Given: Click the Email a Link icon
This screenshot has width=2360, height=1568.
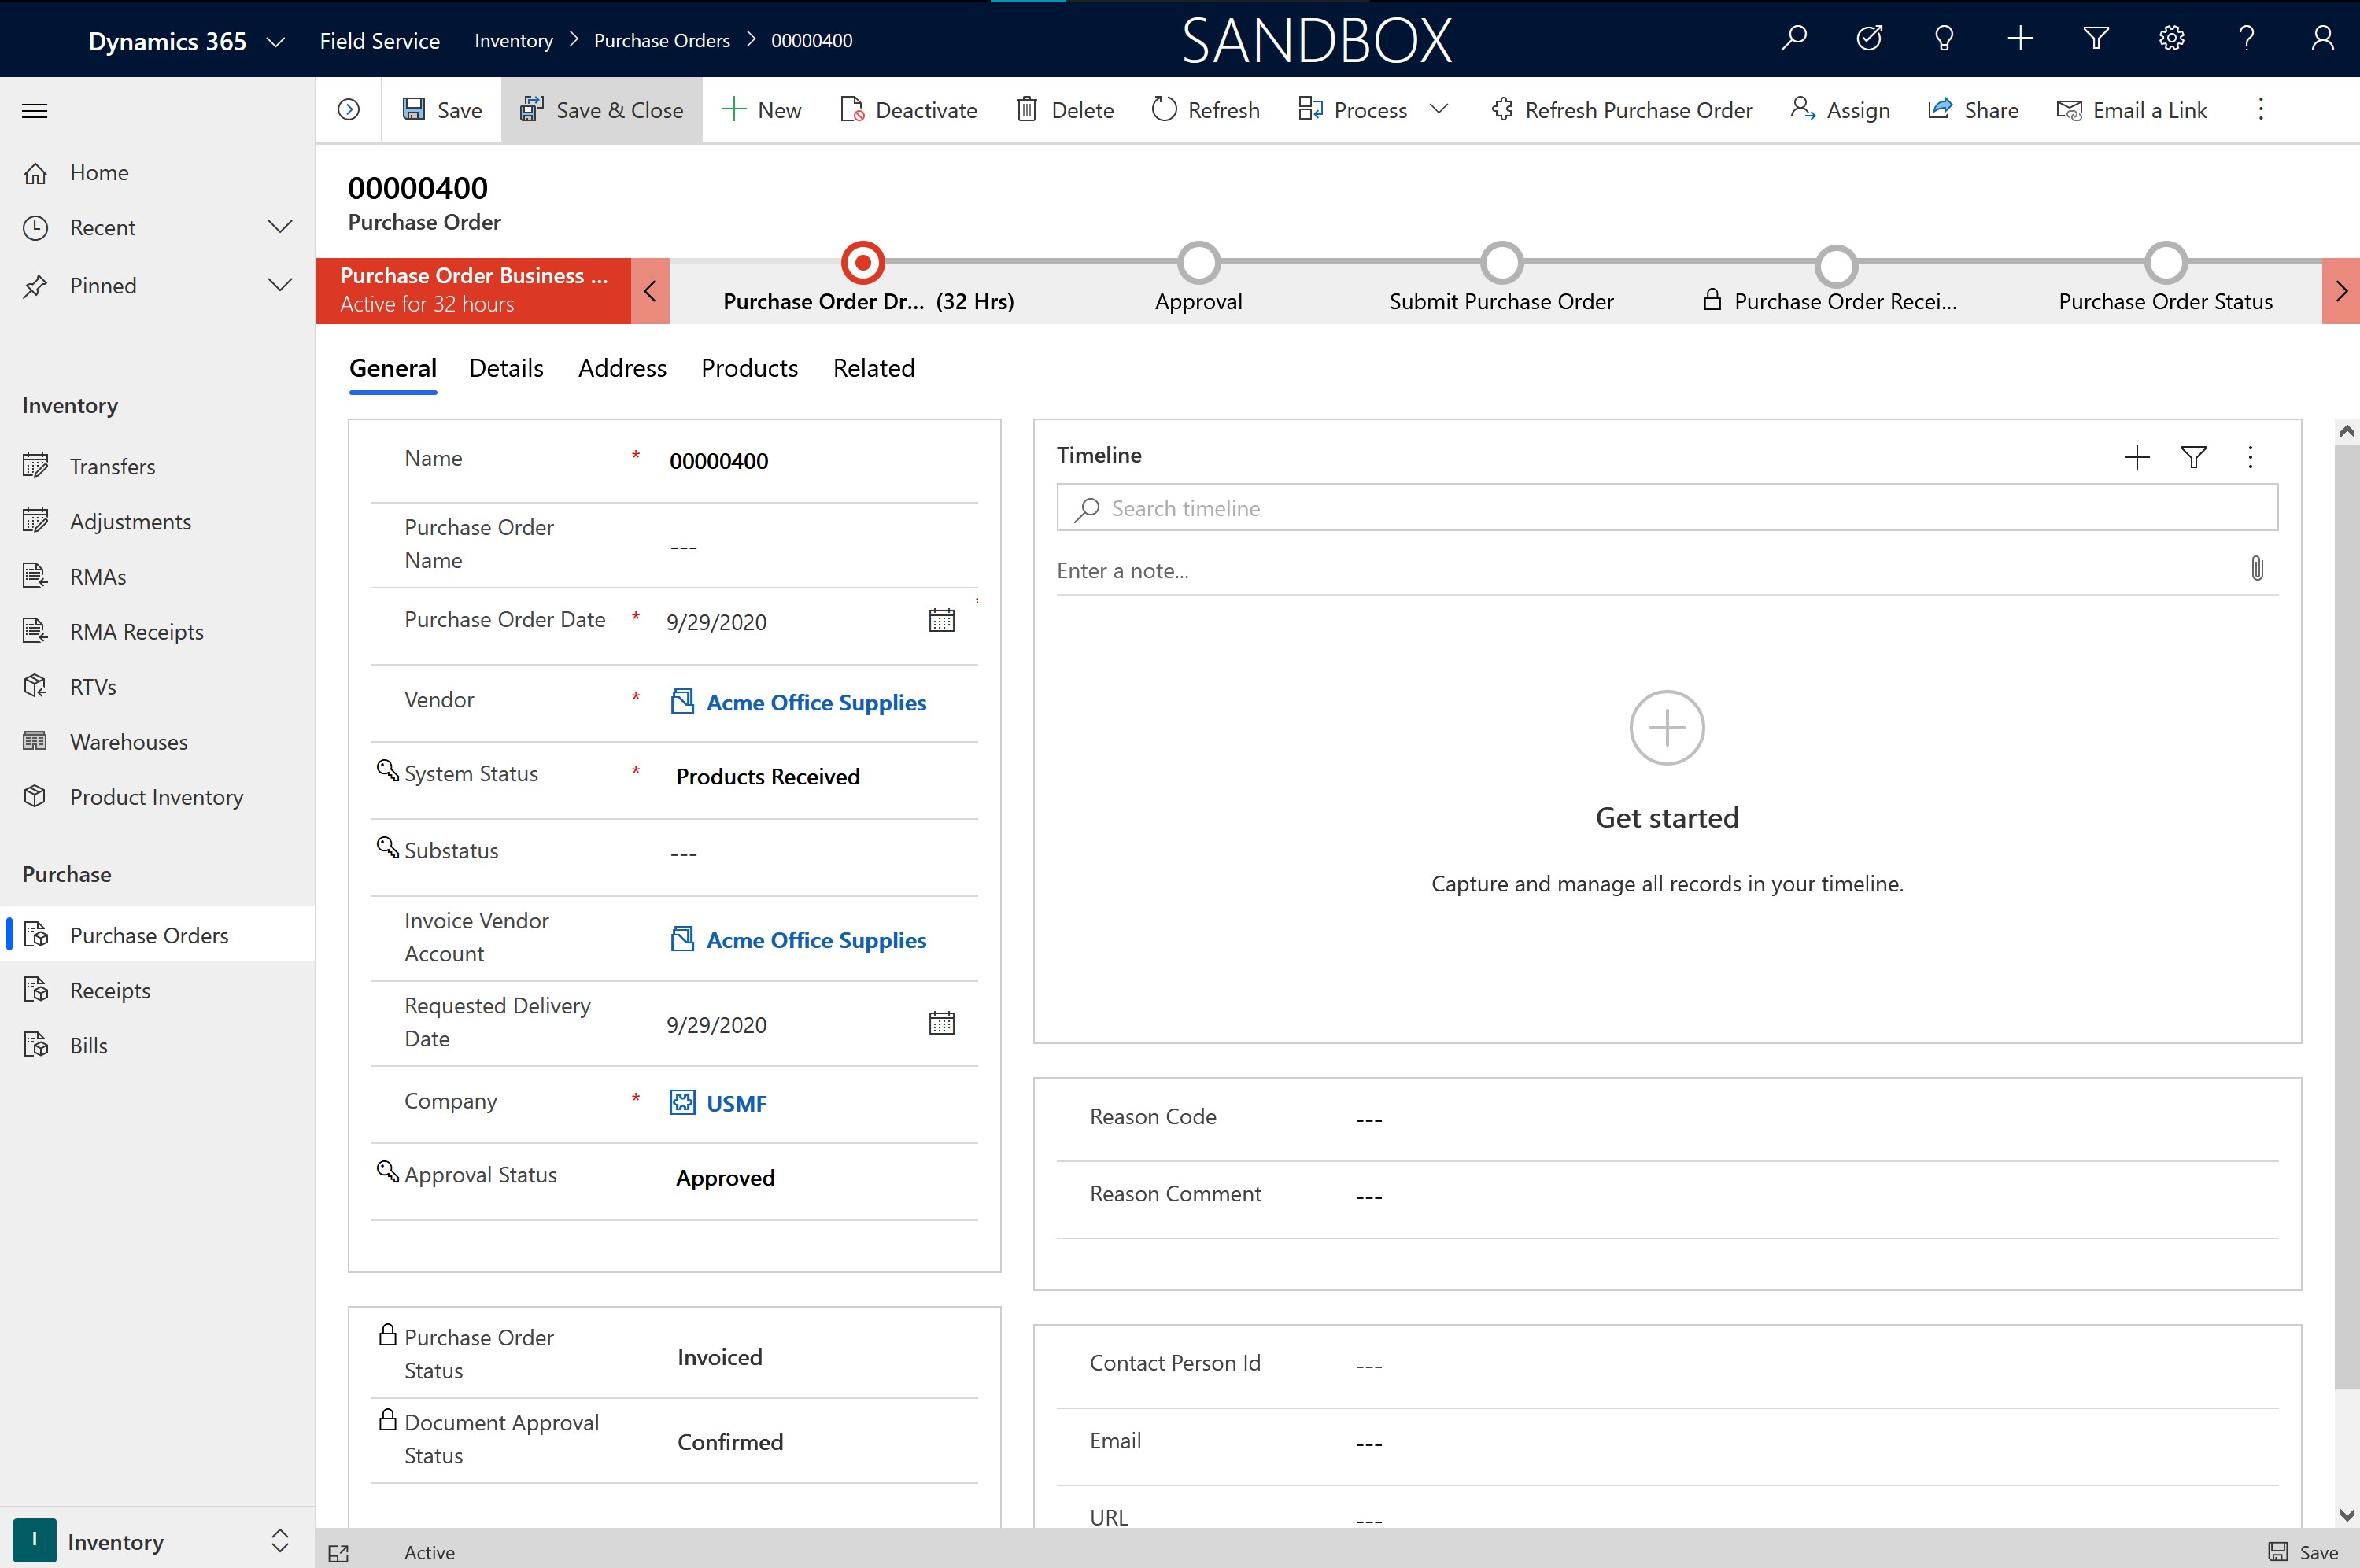Looking at the screenshot, I should 2070,109.
